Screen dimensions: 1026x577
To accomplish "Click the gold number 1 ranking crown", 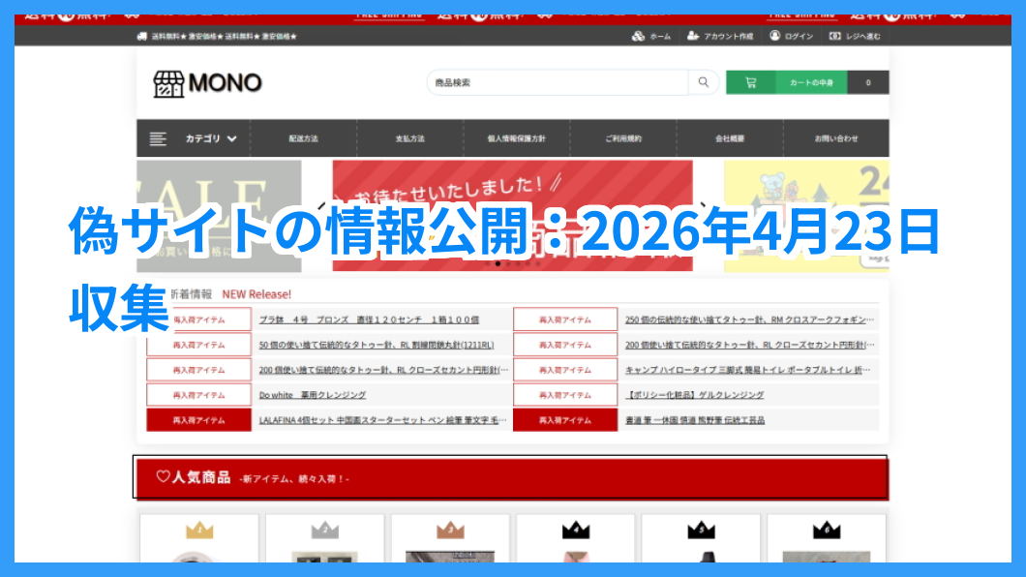I will click(199, 530).
